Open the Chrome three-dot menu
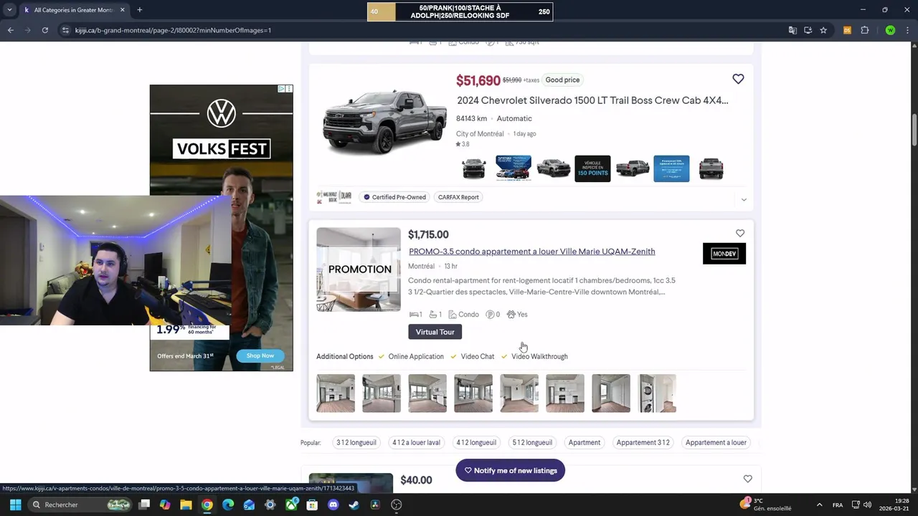Image resolution: width=918 pixels, height=516 pixels. pyautogui.click(x=907, y=30)
